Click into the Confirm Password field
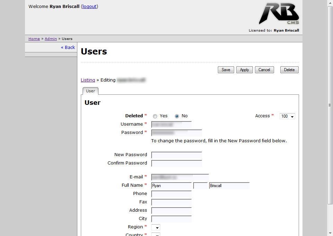Viewport: 333px width, 236px height. point(177,163)
